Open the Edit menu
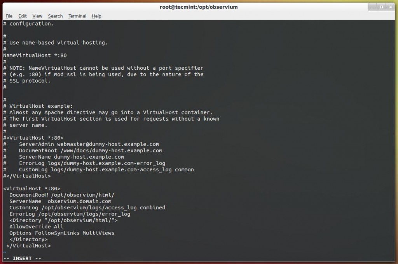Viewport: 398px width, 264px height. tap(22, 16)
